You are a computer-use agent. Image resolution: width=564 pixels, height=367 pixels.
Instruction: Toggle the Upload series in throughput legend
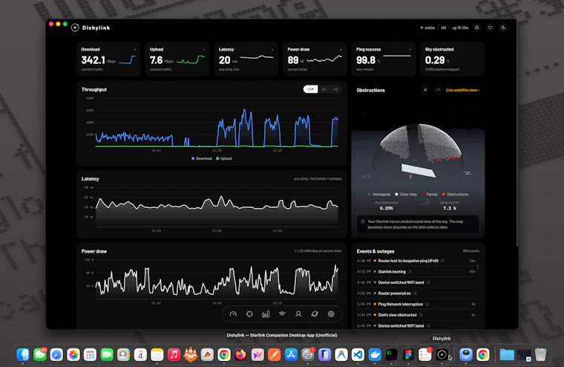223,158
